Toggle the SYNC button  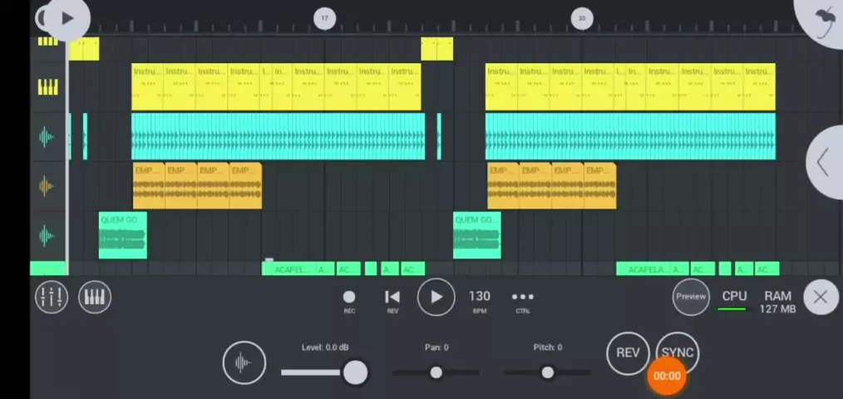(x=678, y=352)
